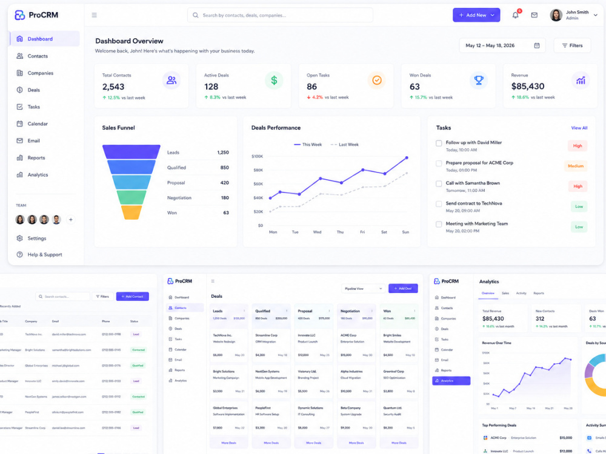Toggle the hamburger icon in the Deals panel
Viewport: 606px width, 454px height.
213,281
